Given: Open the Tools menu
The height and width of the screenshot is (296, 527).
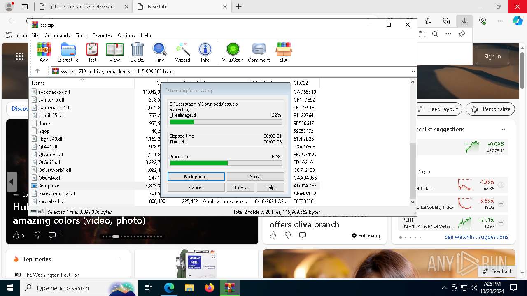Looking at the screenshot, I should (81, 35).
